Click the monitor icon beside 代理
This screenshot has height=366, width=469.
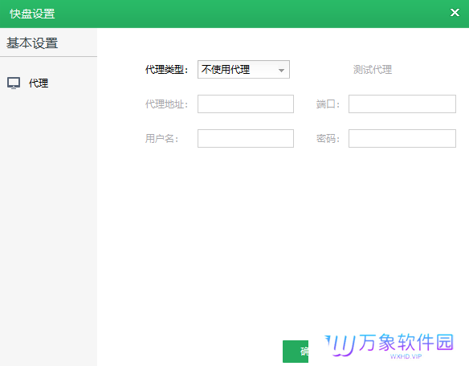point(14,83)
